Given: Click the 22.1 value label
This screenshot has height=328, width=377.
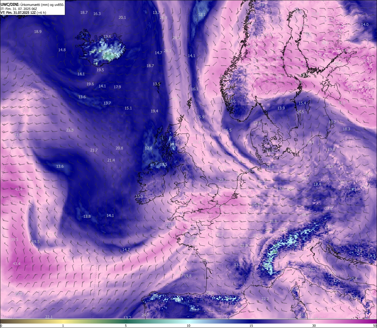Looking at the screenshot, I should (x=49, y=317).
